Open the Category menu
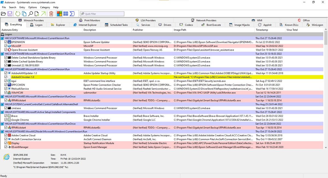Screen dimensions: 328x178 click(x=45, y=7)
